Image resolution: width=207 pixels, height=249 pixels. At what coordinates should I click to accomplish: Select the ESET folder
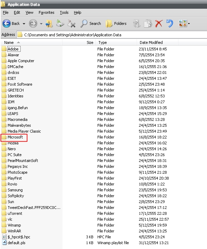coord(9,78)
